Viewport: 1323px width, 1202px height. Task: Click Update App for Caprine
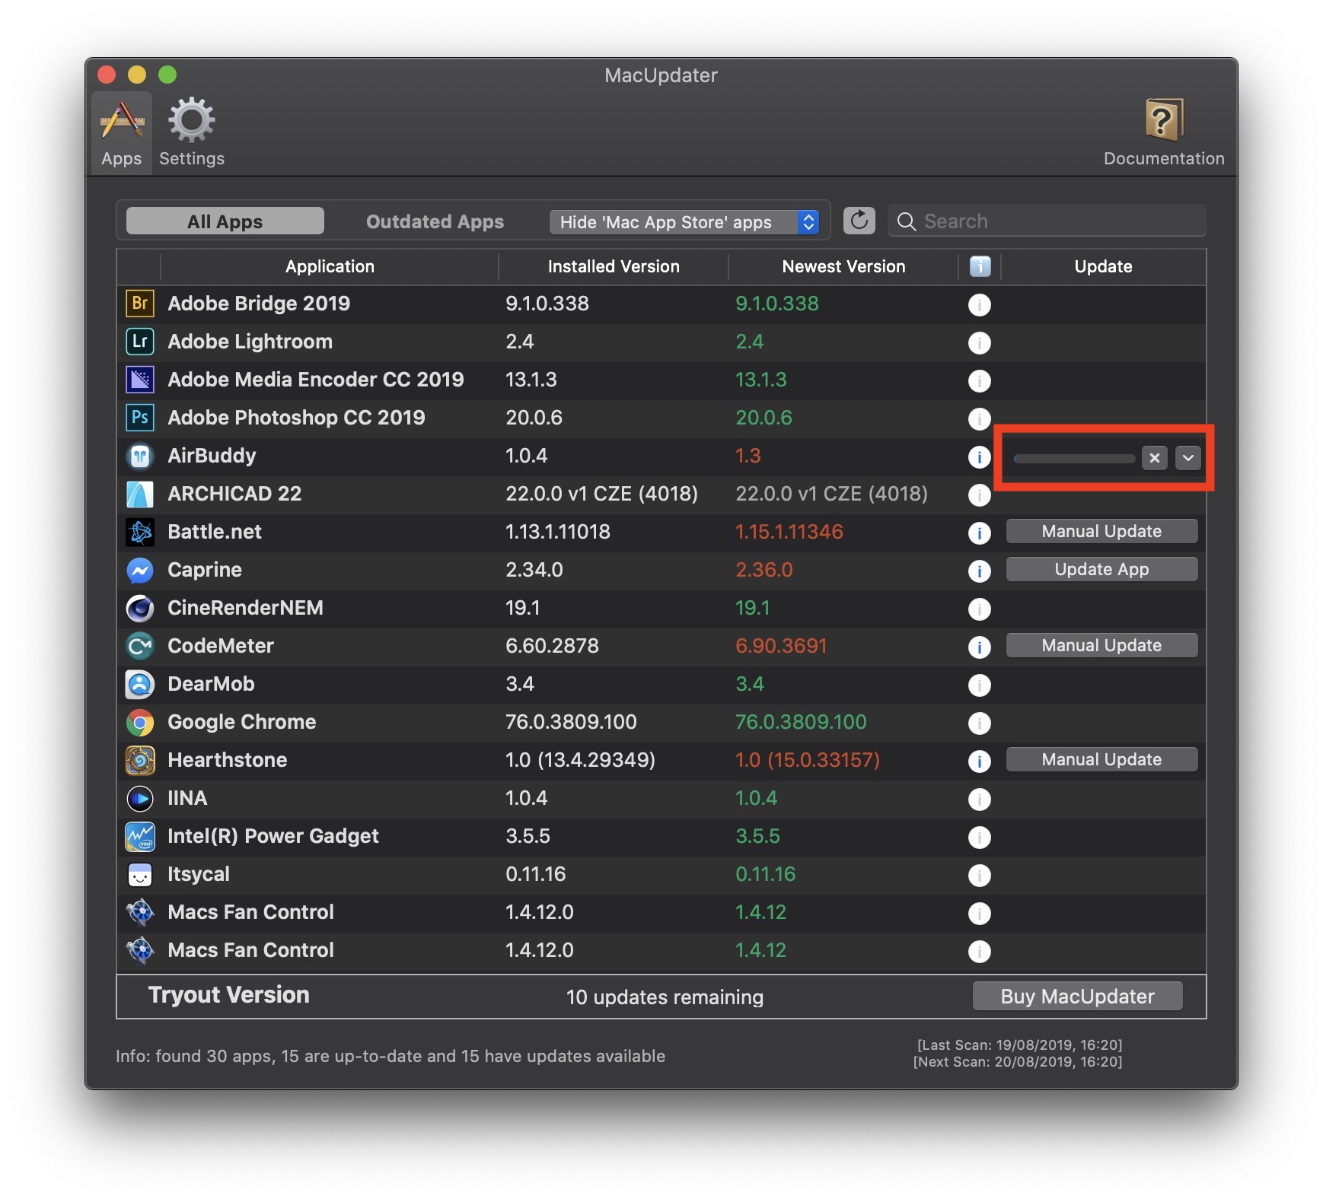click(1101, 570)
